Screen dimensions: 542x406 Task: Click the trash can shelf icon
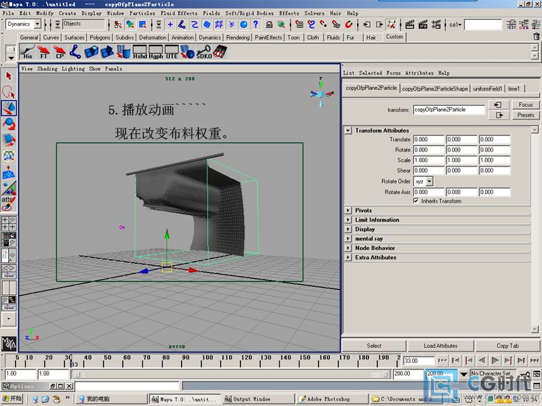click(536, 36)
